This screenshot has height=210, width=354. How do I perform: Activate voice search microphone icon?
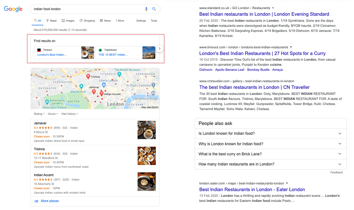(x=146, y=9)
